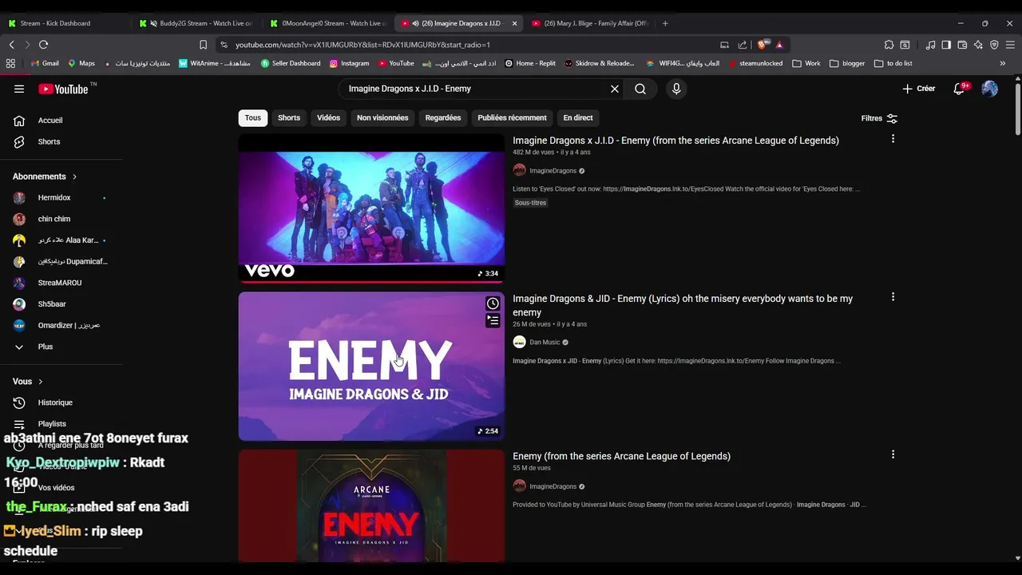The height and width of the screenshot is (575, 1022).
Task: Switch to Mary J. Blige browser tab
Action: click(x=591, y=23)
